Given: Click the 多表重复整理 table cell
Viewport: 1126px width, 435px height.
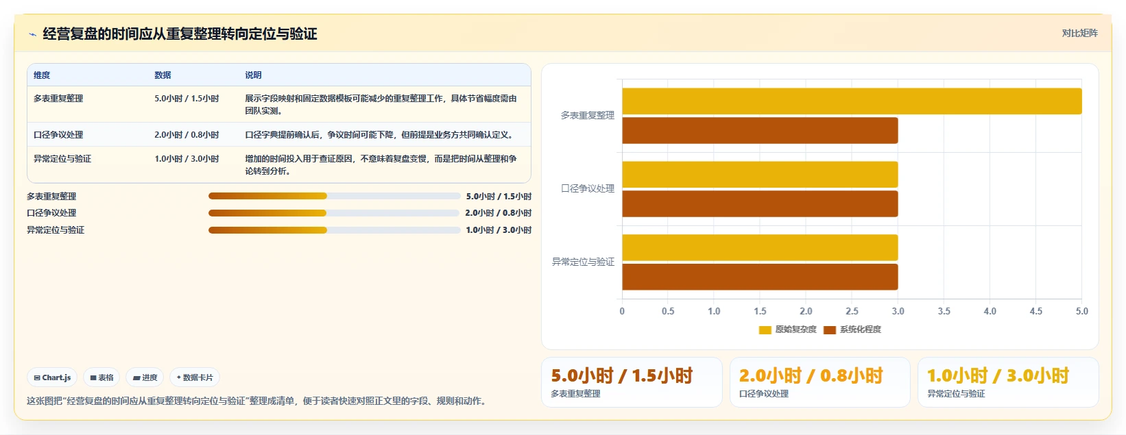Looking at the screenshot, I should [x=58, y=99].
